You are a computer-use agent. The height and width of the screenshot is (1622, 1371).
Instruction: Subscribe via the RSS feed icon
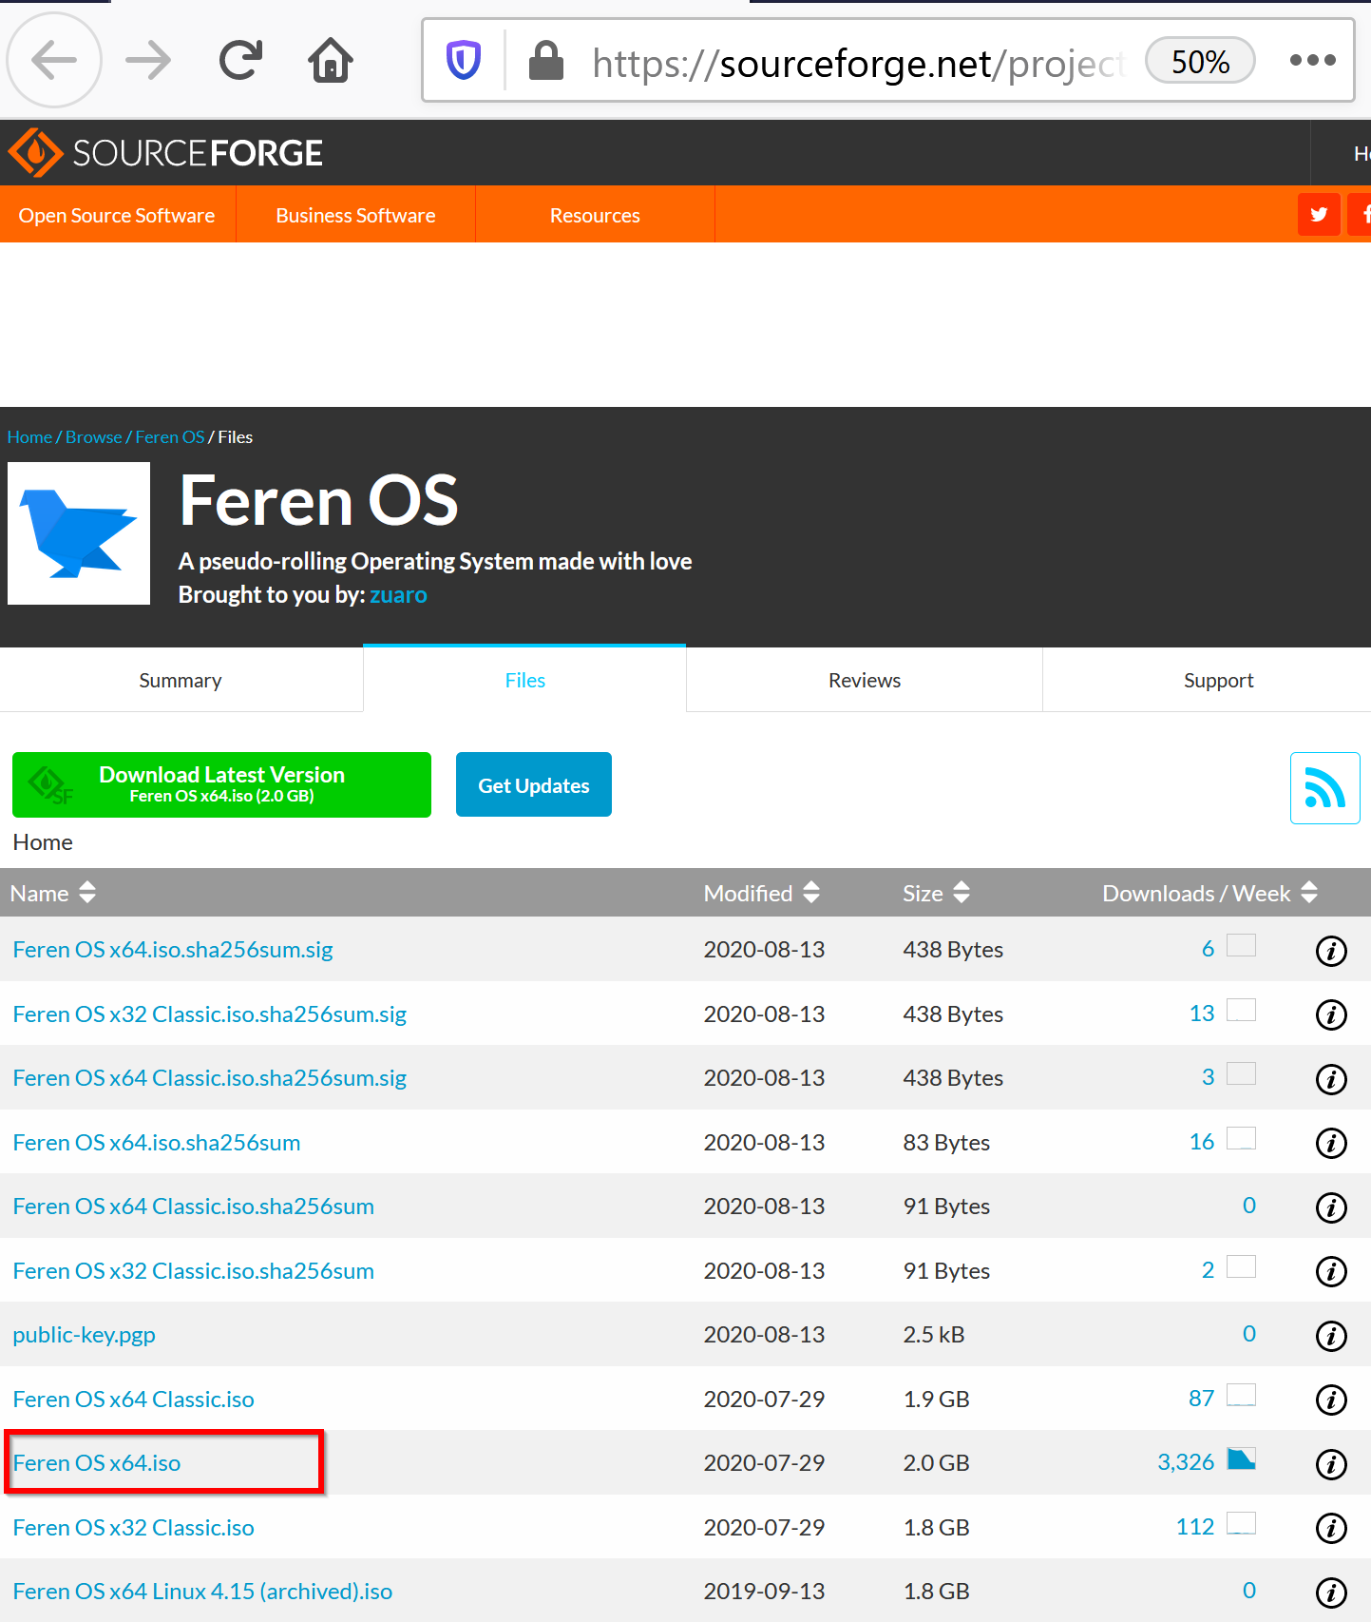pos(1324,788)
